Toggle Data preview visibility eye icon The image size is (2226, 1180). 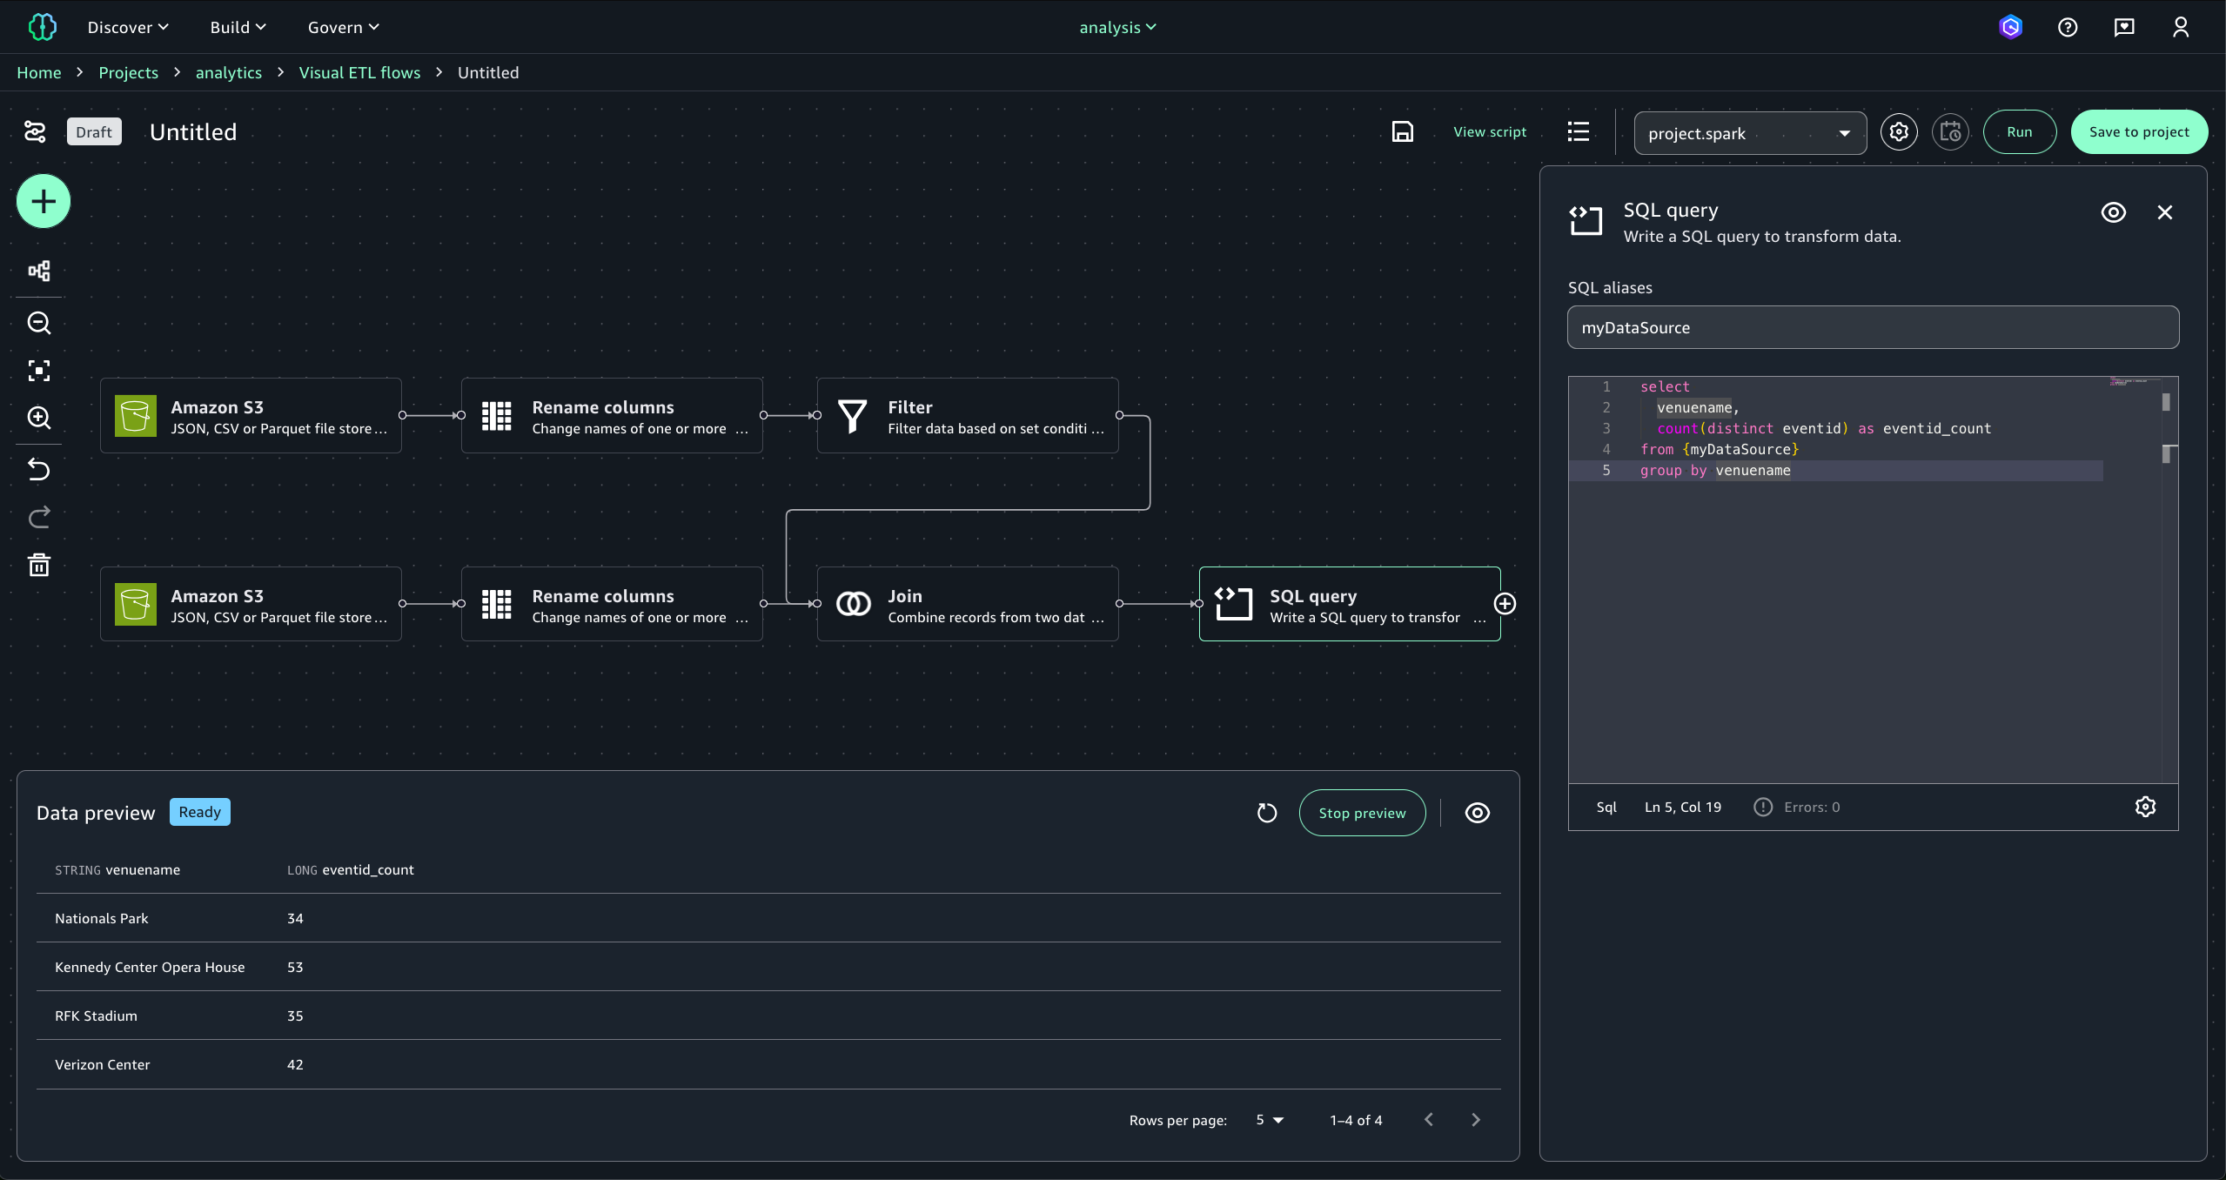point(1477,813)
